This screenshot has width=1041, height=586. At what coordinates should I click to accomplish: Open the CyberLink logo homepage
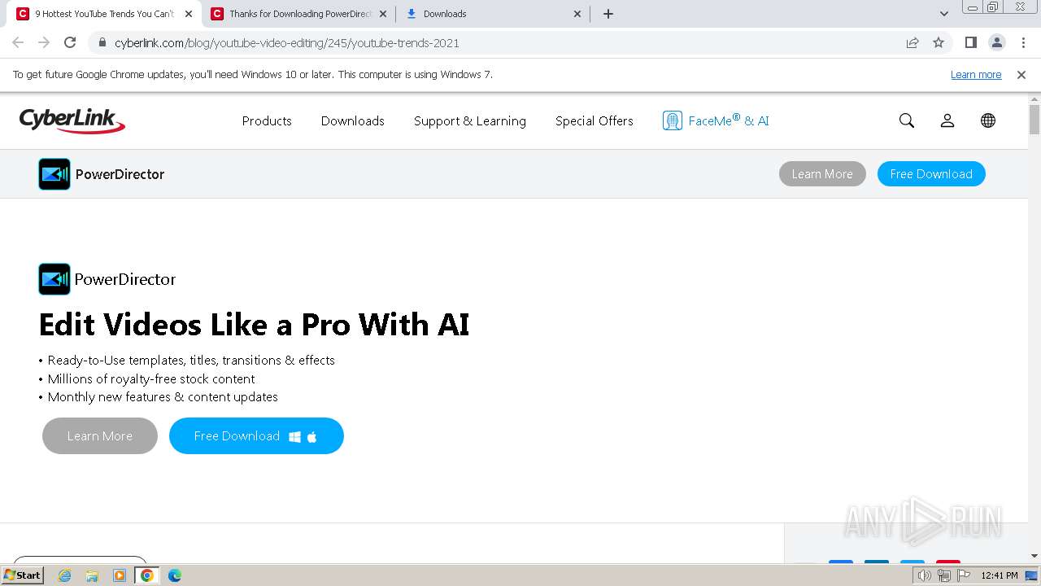72,120
